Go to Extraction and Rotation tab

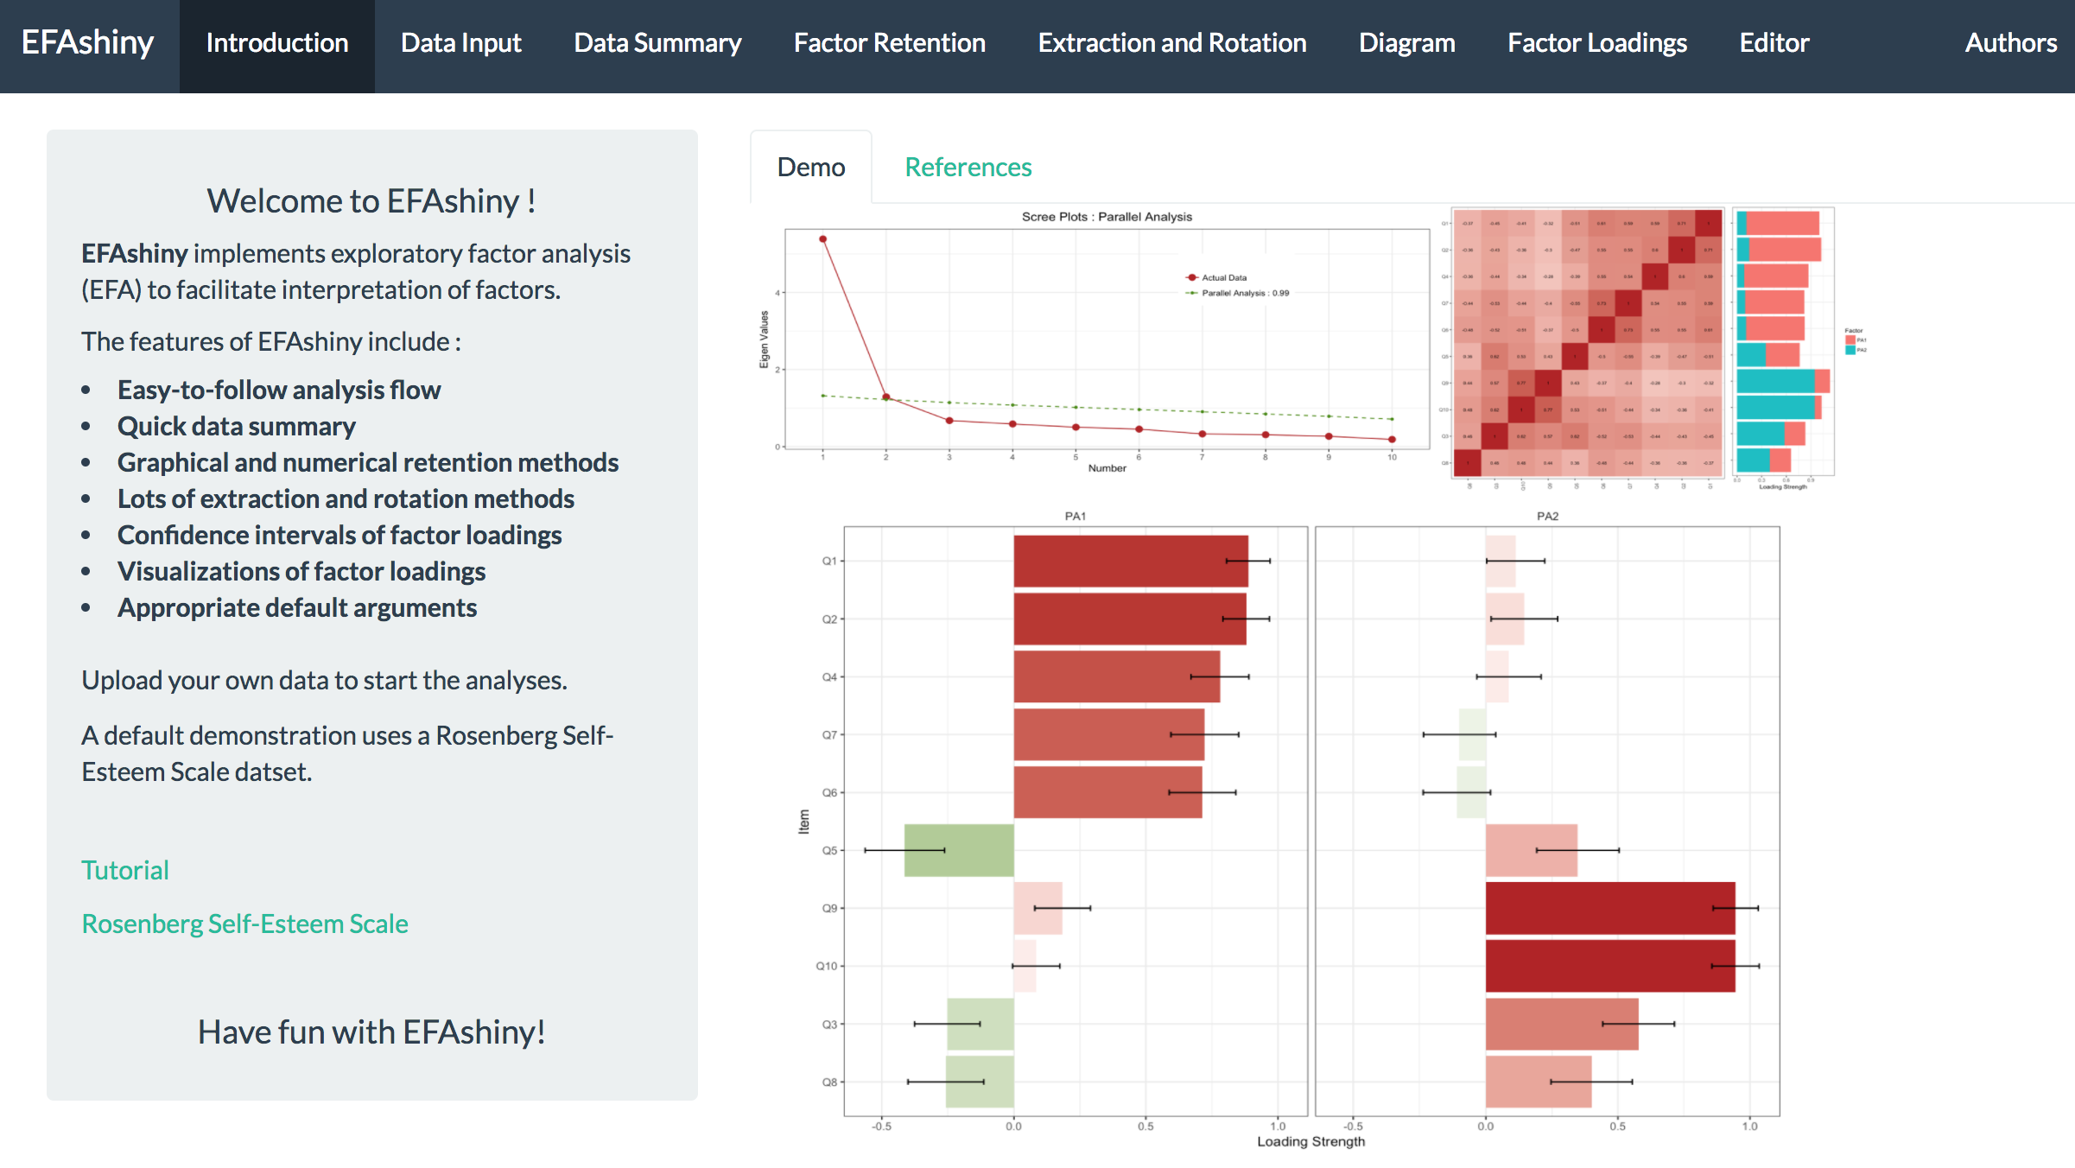point(1171,43)
